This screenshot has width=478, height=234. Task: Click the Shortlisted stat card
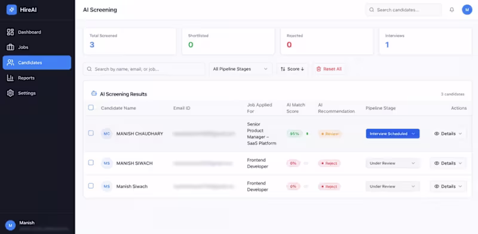[228, 41]
